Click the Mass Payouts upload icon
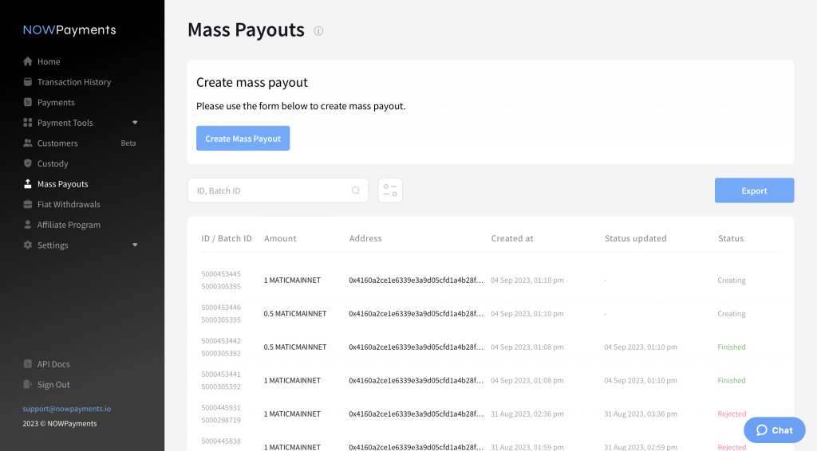Screen dimensions: 817x451 click(28, 183)
